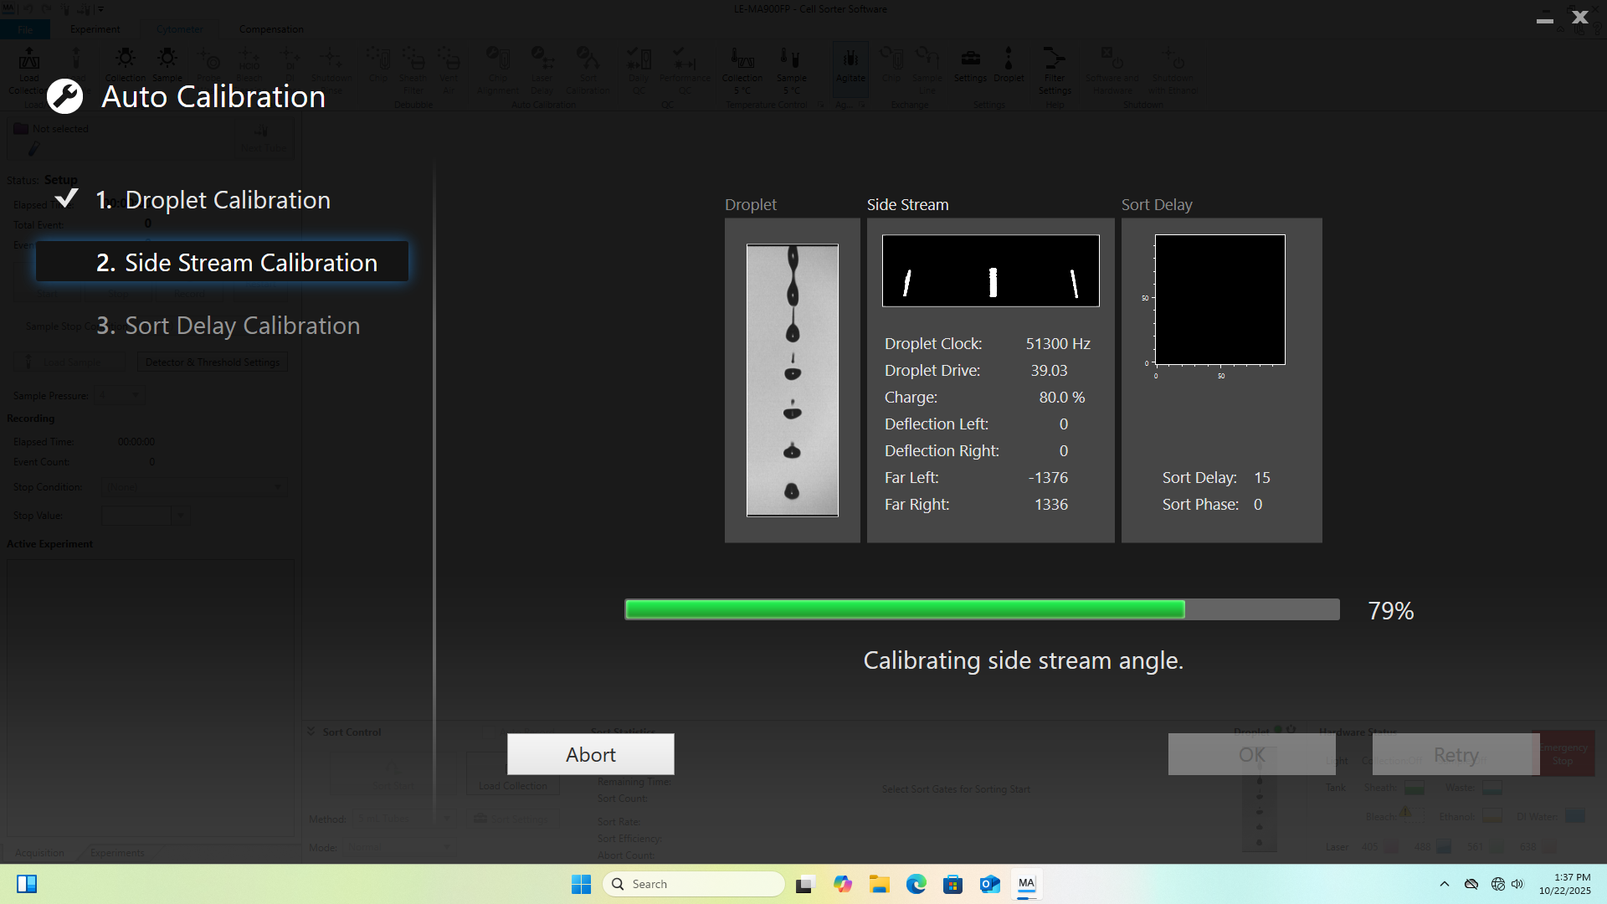The image size is (1607, 904).
Task: Click the droplet camera image thumbnail
Action: pos(792,380)
